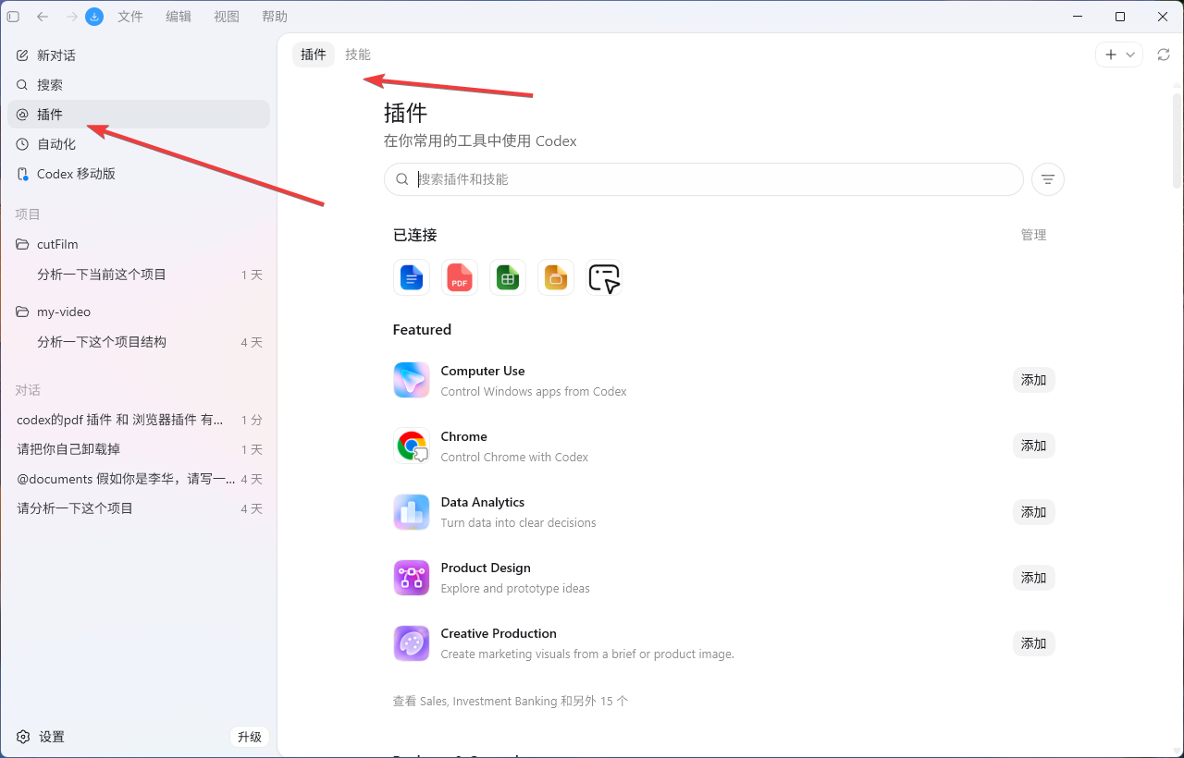Click the blue download update icon
This screenshot has height=758, width=1184.
point(94,17)
